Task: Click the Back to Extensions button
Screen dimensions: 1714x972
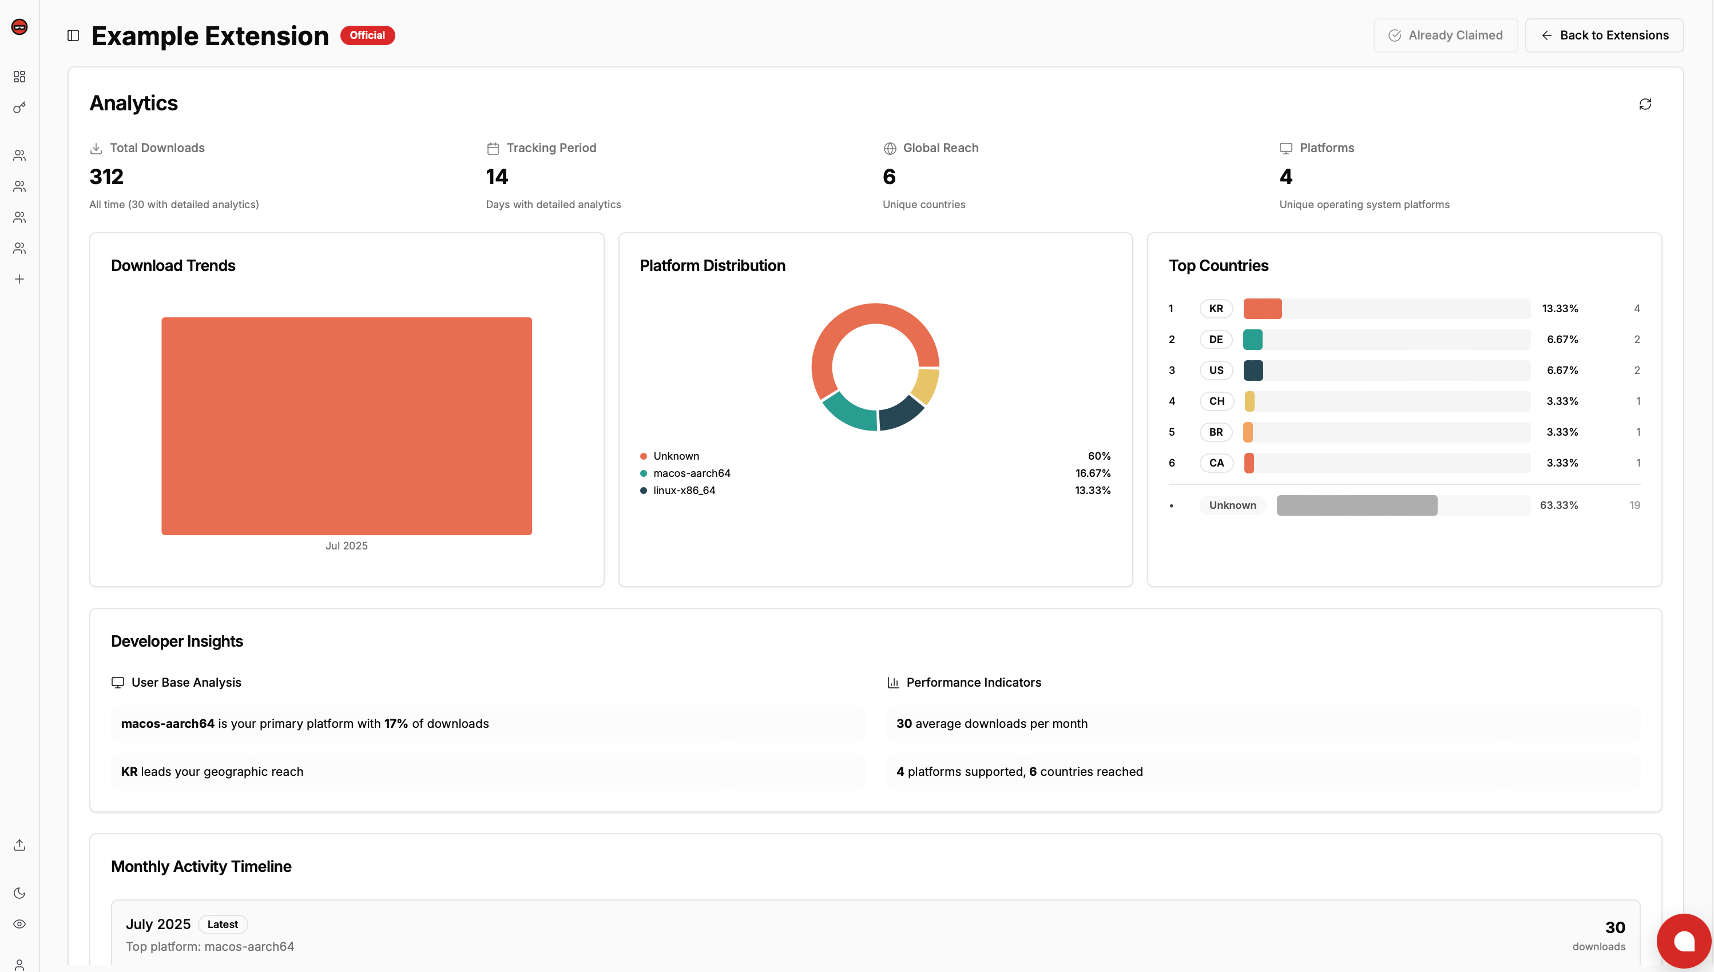Action: tap(1605, 35)
